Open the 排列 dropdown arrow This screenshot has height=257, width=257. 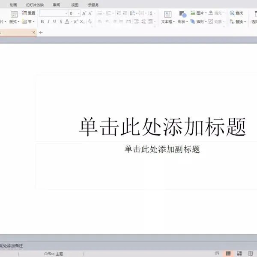coord(206,22)
